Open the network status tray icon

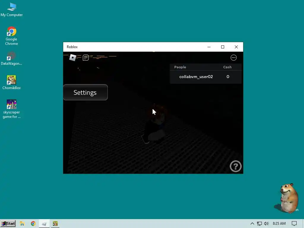click(259, 224)
